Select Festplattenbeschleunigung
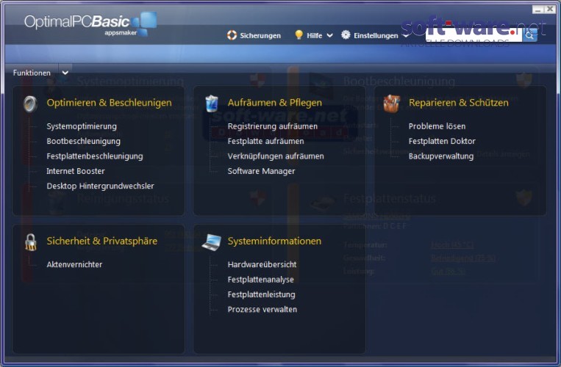This screenshot has height=367, width=561. coord(95,156)
